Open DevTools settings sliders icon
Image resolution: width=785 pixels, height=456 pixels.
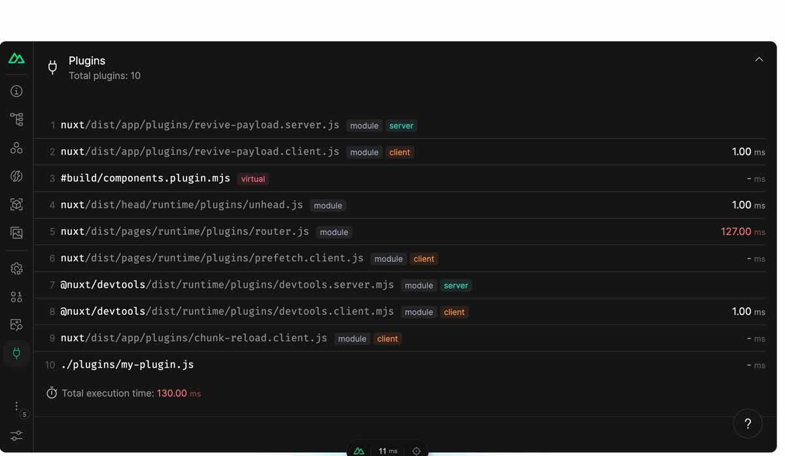(x=16, y=435)
